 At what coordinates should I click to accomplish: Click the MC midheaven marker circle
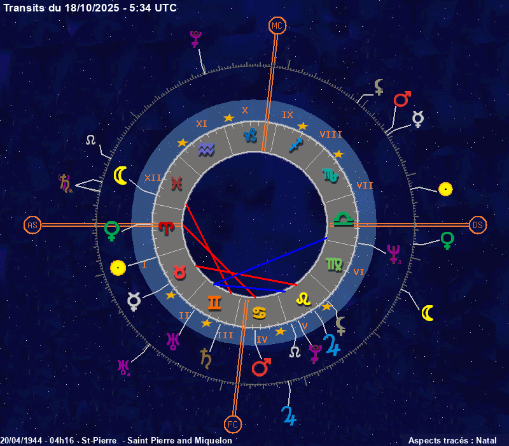pyautogui.click(x=277, y=25)
